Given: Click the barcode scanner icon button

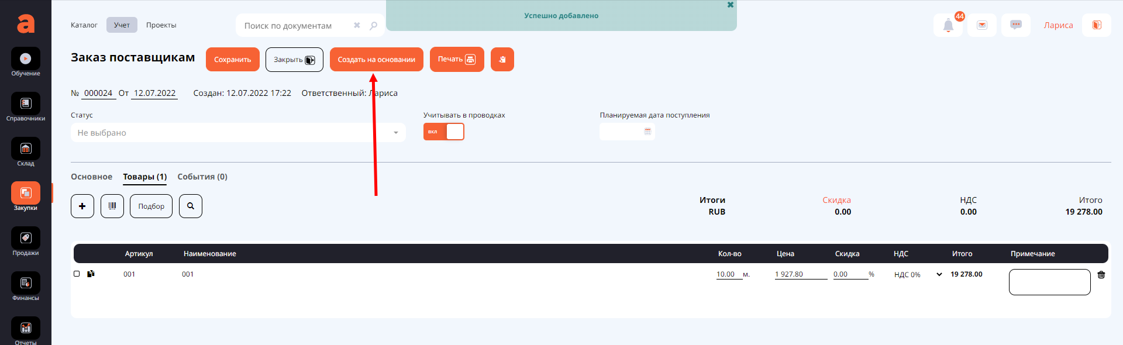Looking at the screenshot, I should pyautogui.click(x=112, y=206).
